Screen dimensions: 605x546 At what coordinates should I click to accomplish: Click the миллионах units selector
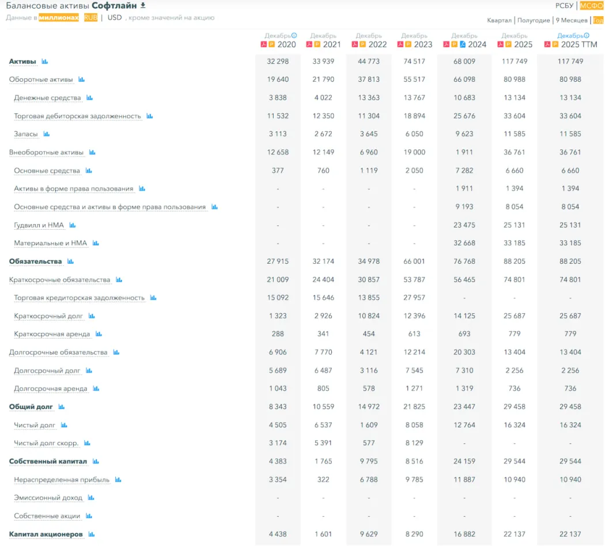coord(59,18)
